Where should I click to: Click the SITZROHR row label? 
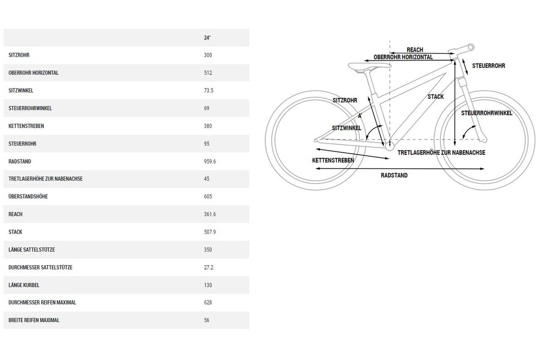[x=19, y=55]
